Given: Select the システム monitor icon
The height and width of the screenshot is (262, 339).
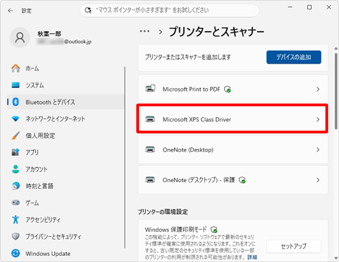Looking at the screenshot, I should click(x=16, y=85).
